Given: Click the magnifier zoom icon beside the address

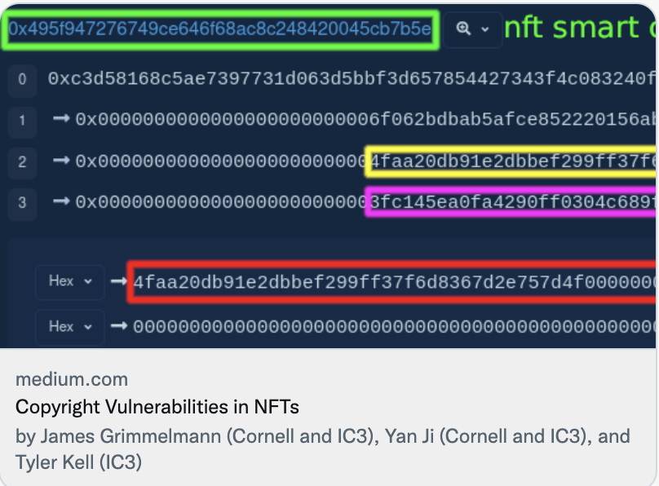Looking at the screenshot, I should pyautogui.click(x=464, y=29).
